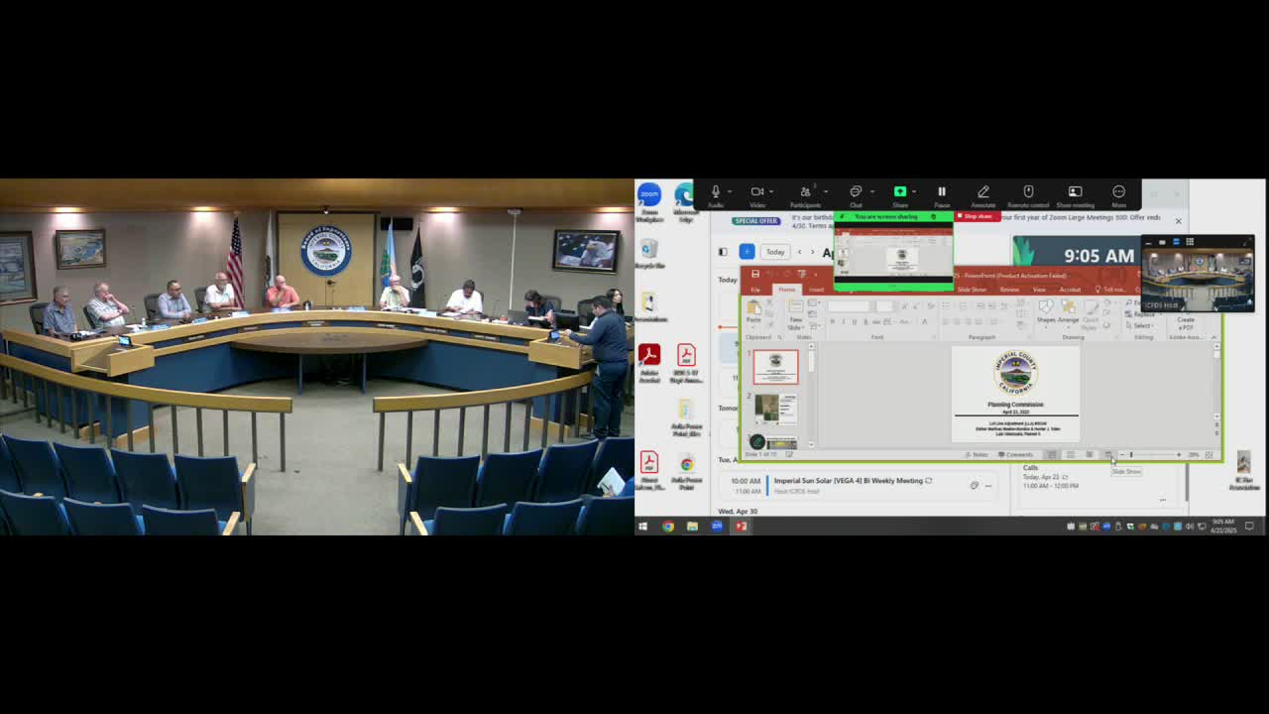Screen dimensions: 1269x714
Task: Click the Stop share button
Action: [977, 216]
